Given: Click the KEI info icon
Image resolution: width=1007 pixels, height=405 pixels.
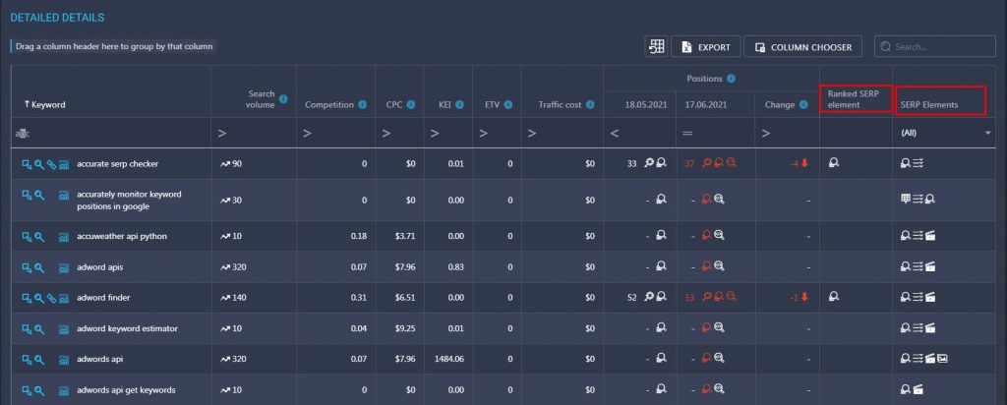Looking at the screenshot, I should click(460, 104).
